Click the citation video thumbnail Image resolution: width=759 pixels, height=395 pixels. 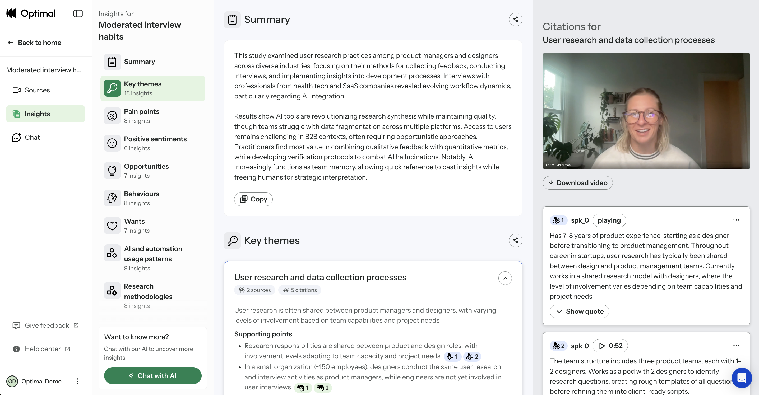(x=646, y=111)
